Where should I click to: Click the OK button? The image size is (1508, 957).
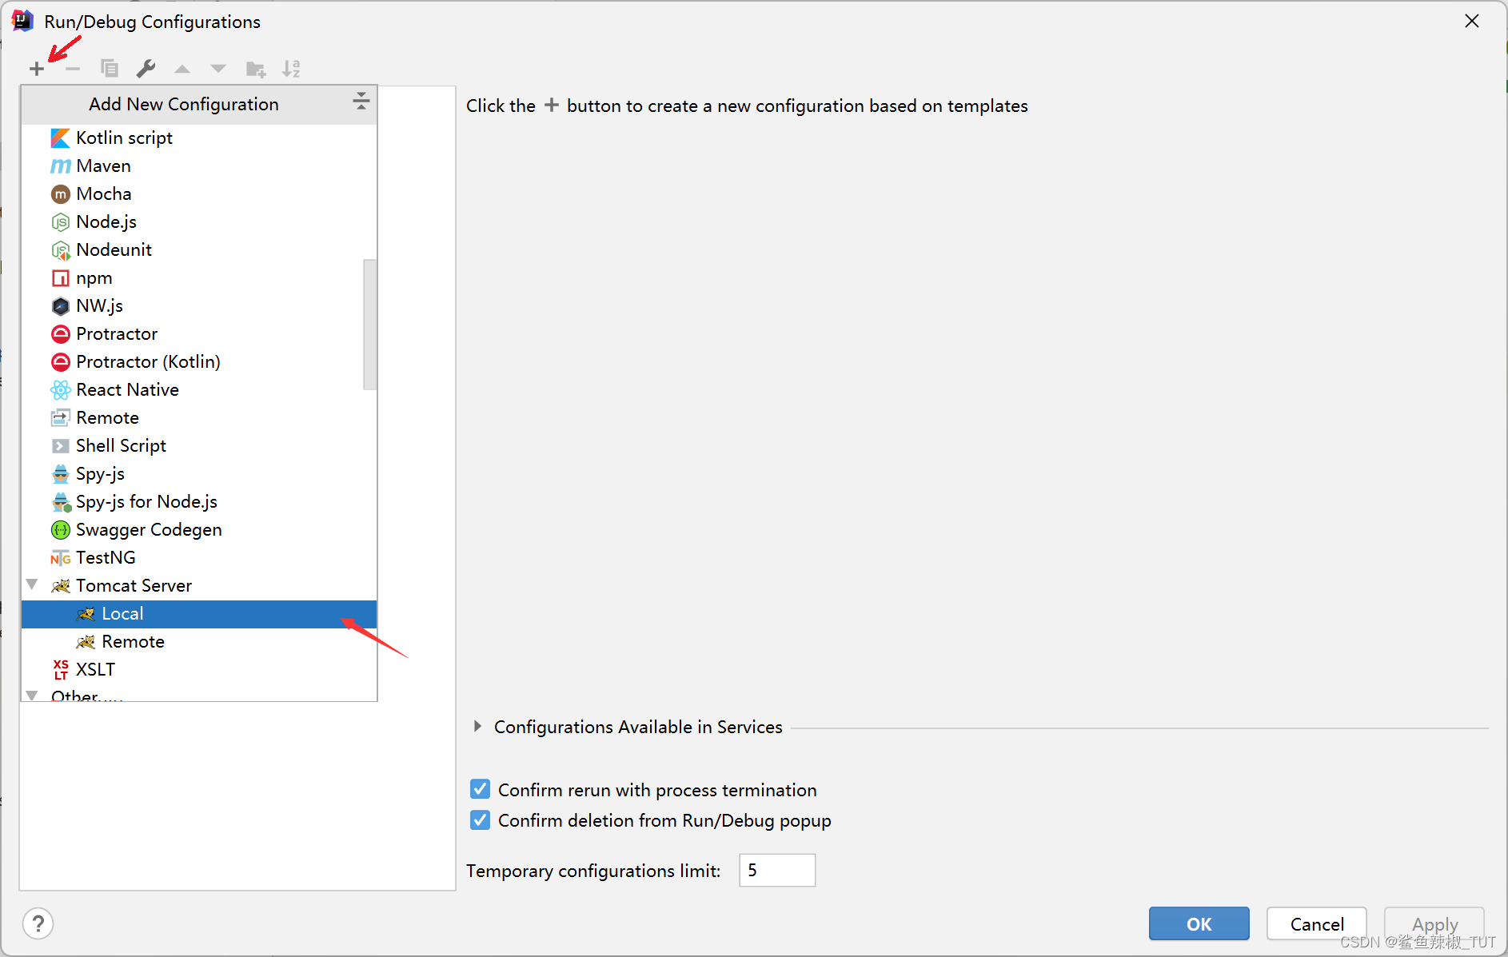pyautogui.click(x=1199, y=924)
